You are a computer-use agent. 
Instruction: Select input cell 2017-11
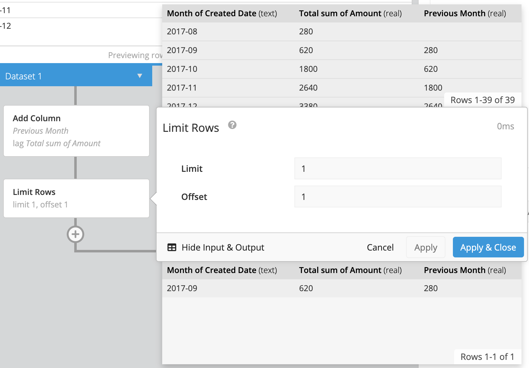pyautogui.click(x=182, y=88)
